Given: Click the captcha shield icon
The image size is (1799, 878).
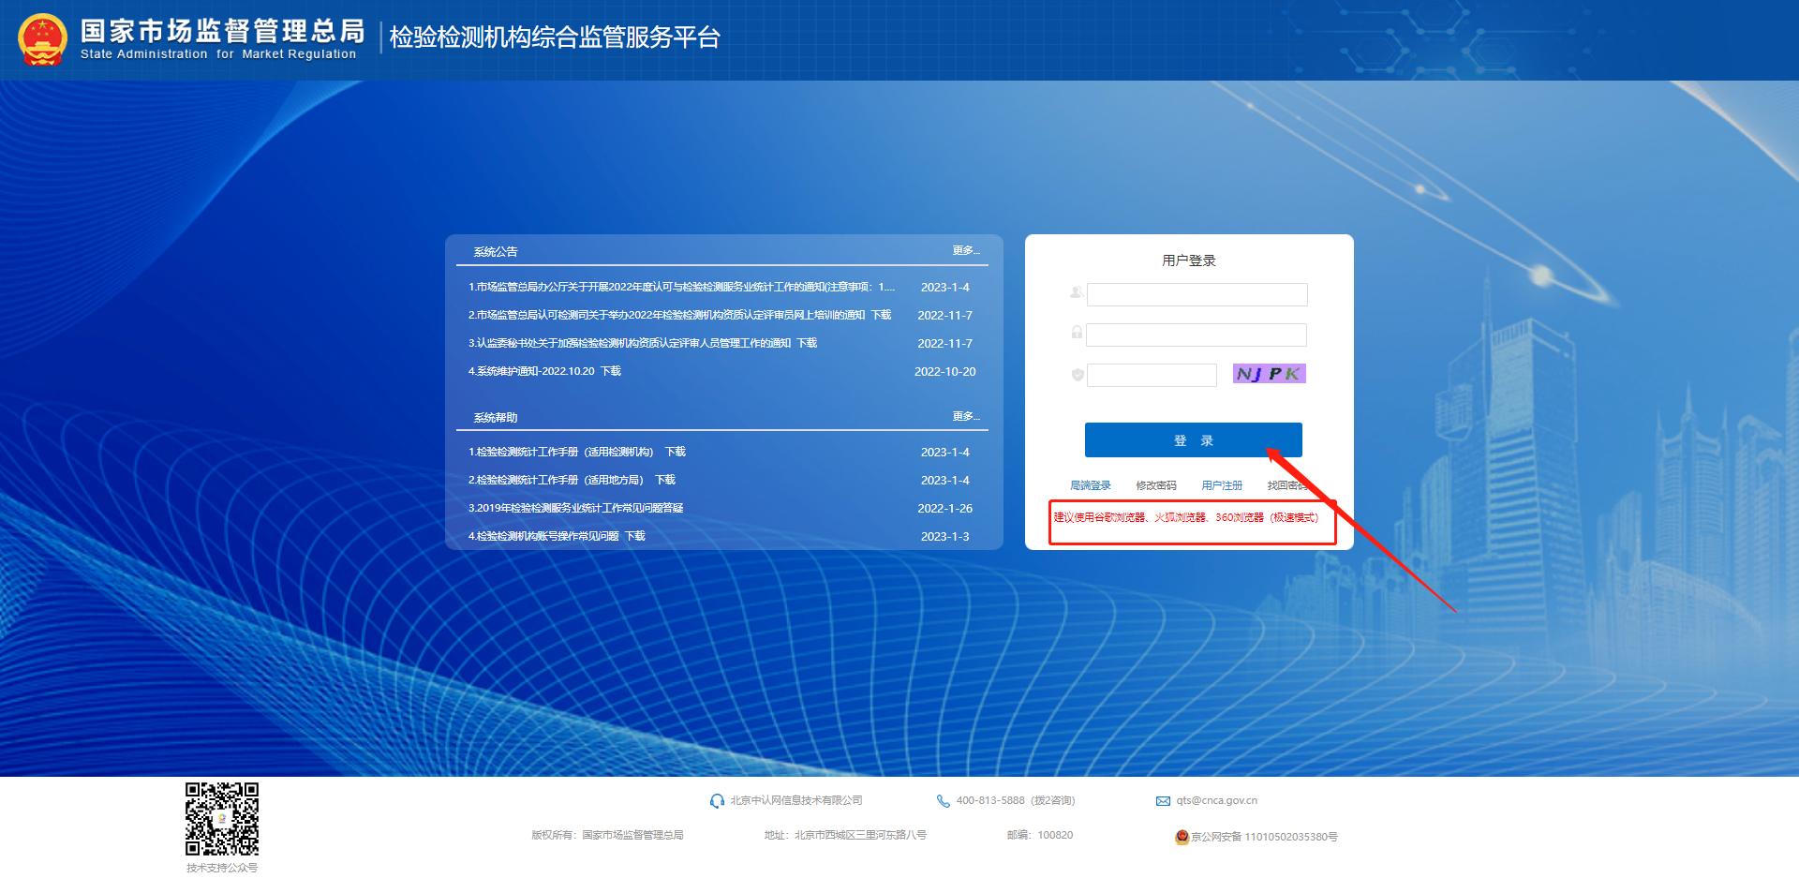Looking at the screenshot, I should [1078, 375].
